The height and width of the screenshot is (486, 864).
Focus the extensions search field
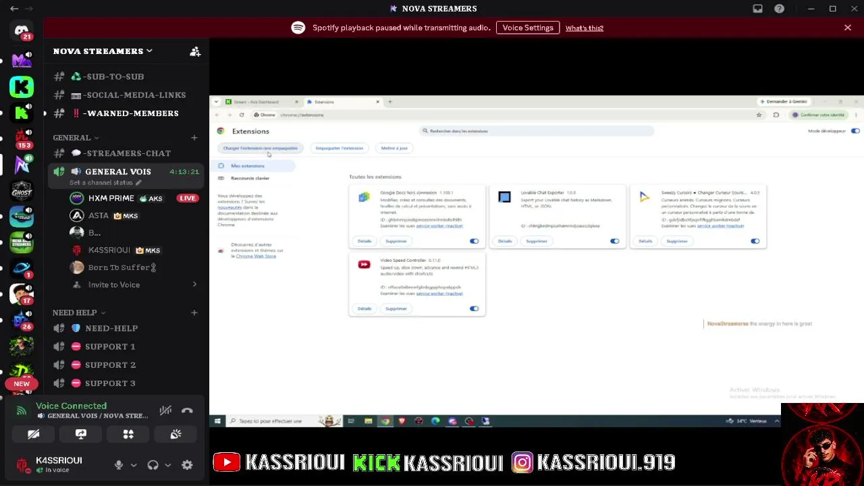click(537, 131)
